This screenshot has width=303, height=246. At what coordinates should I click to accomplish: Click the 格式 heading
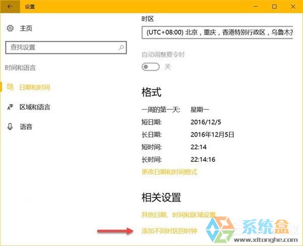[151, 92]
